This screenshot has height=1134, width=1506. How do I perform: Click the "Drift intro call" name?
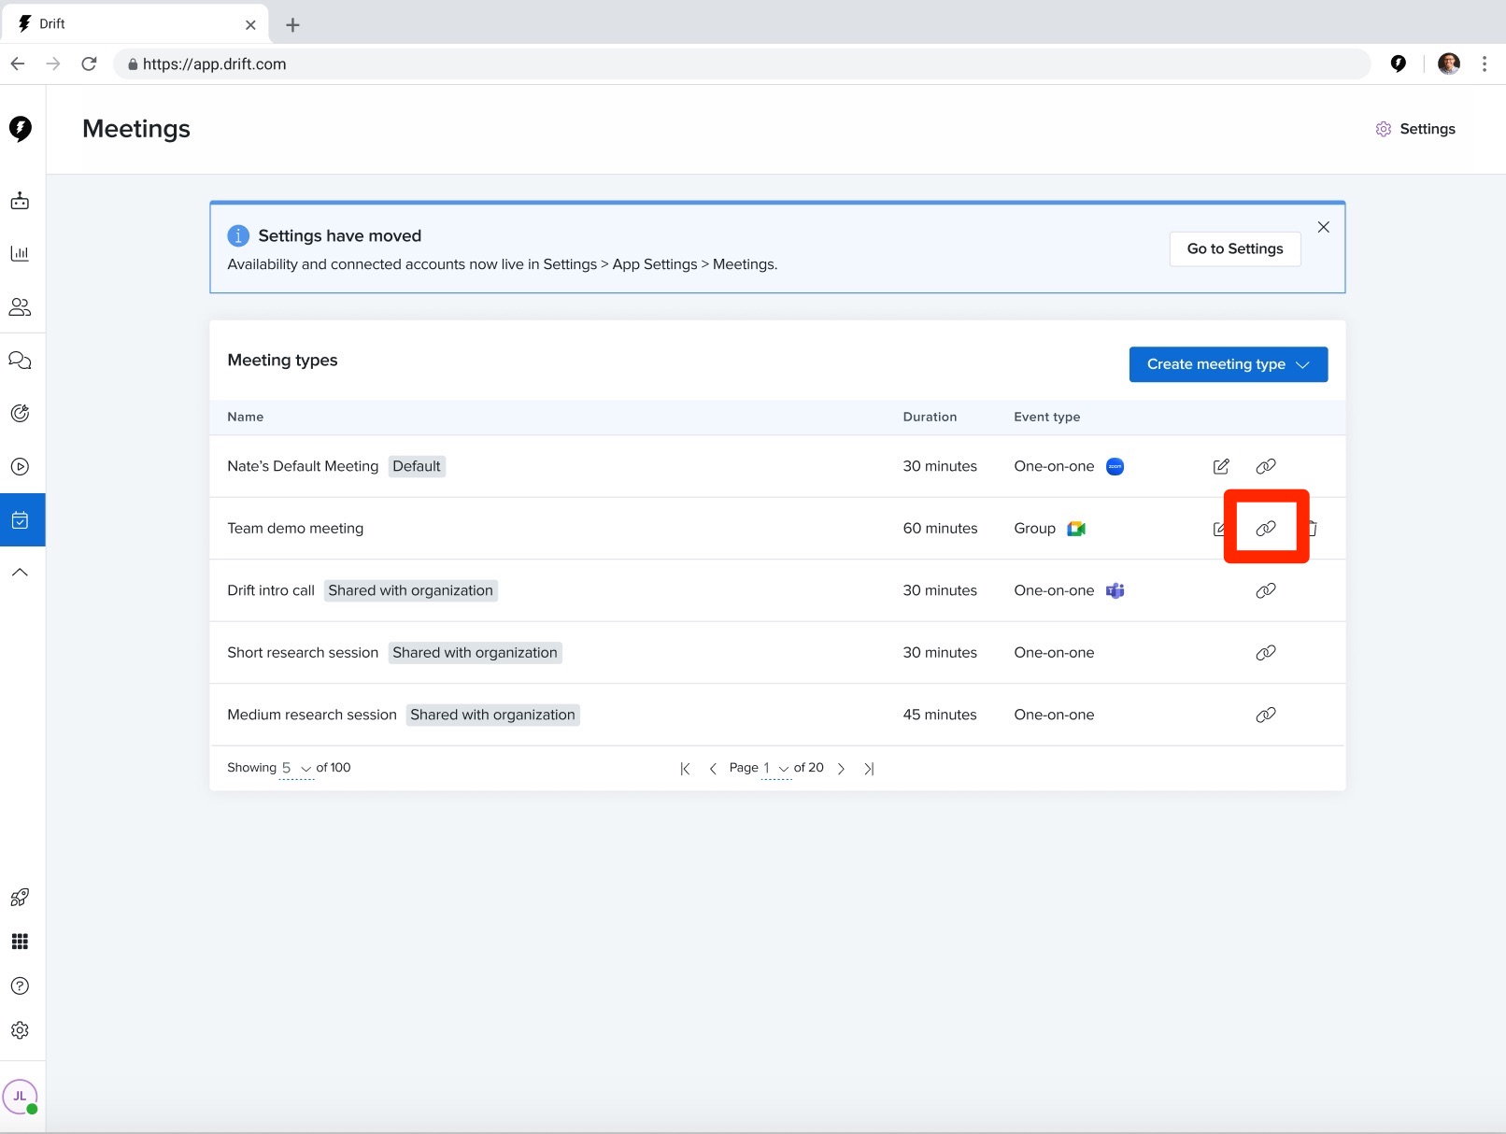click(x=271, y=590)
